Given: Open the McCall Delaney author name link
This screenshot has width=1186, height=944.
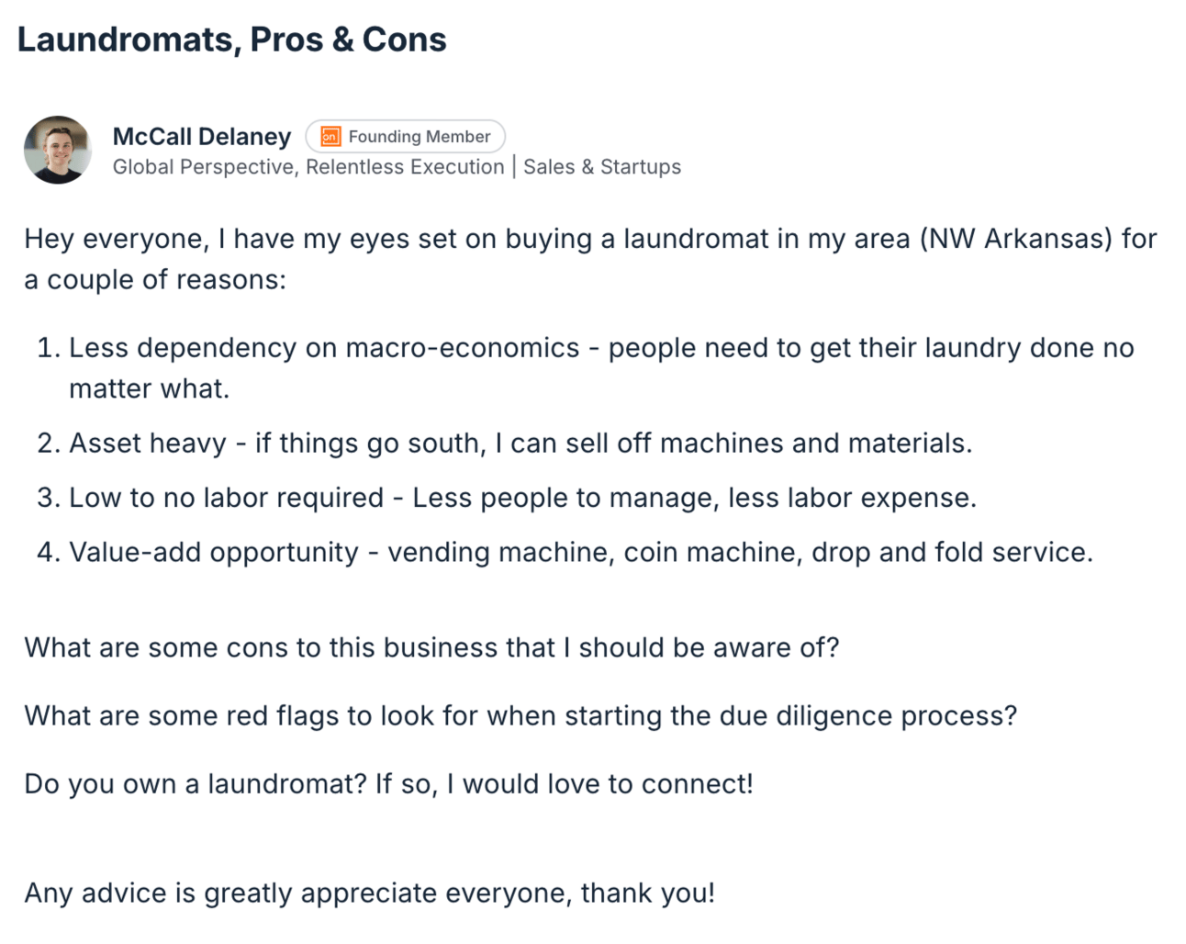Looking at the screenshot, I should pos(202,137).
